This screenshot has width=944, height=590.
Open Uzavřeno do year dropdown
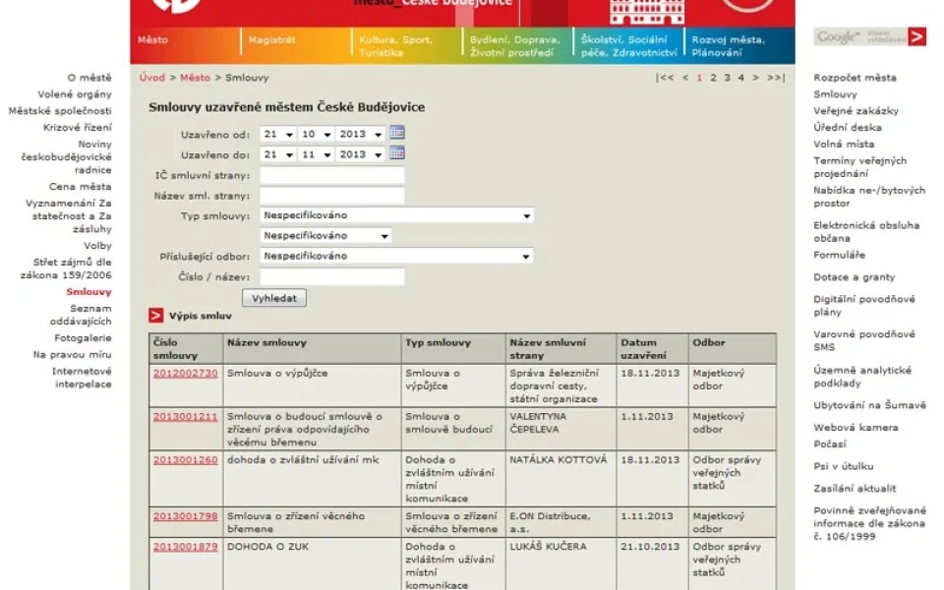coord(360,154)
